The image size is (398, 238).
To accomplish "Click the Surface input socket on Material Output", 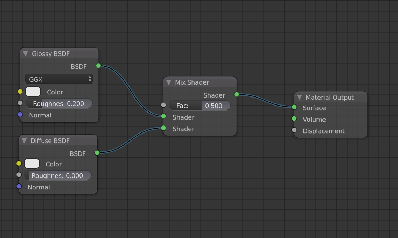I will pyautogui.click(x=293, y=108).
